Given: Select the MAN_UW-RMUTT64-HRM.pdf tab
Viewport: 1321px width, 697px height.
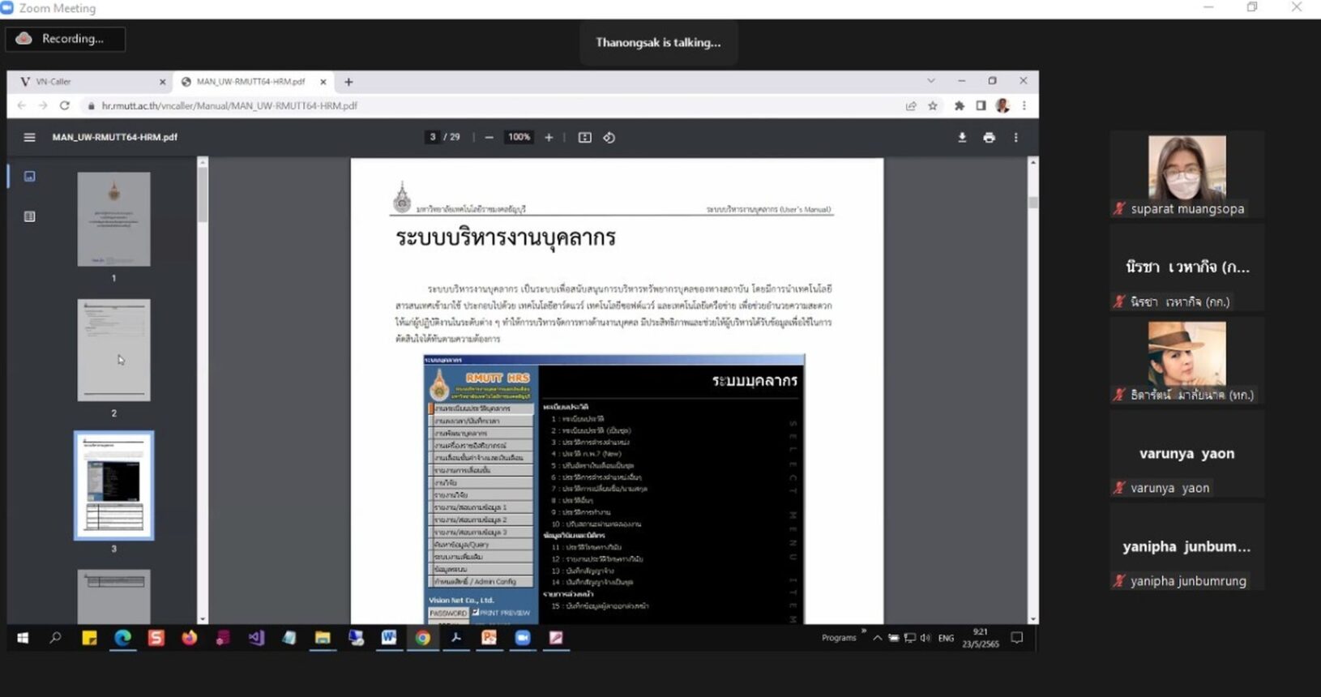Looking at the screenshot, I should [x=253, y=82].
